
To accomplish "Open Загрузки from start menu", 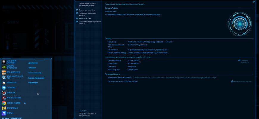I will click(x=32, y=68).
